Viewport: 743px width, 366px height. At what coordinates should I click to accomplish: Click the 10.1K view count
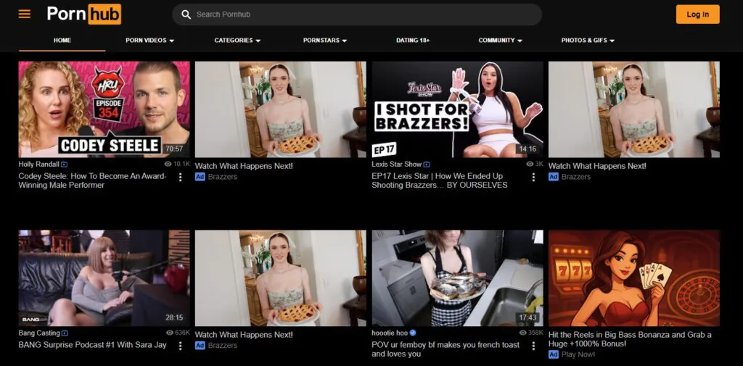[x=181, y=164]
